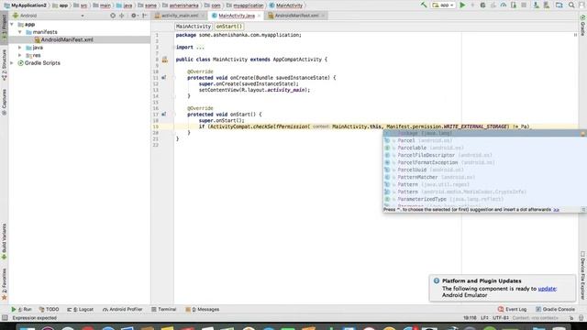Click ashenishanka folder in navigation breadcrumb
This screenshot has height=330, width=587.
click(180, 5)
